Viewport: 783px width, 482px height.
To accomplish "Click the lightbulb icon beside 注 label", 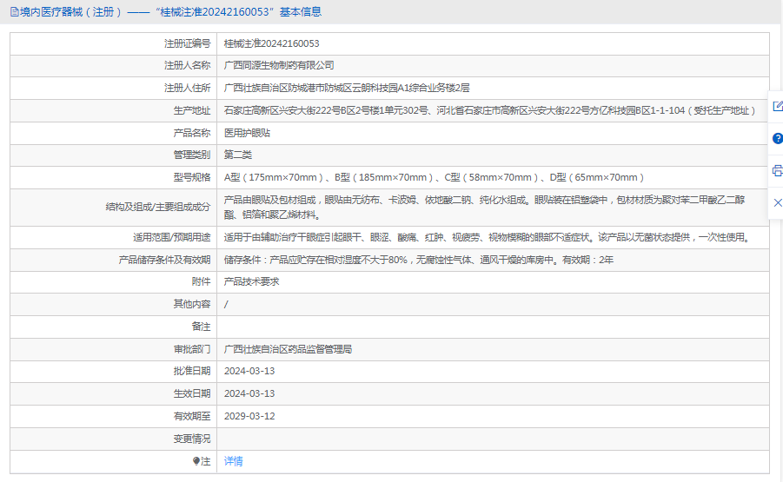I will (196, 461).
